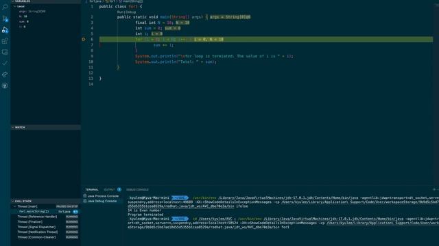Collapse the Local scope in Variables

click(x=15, y=6)
